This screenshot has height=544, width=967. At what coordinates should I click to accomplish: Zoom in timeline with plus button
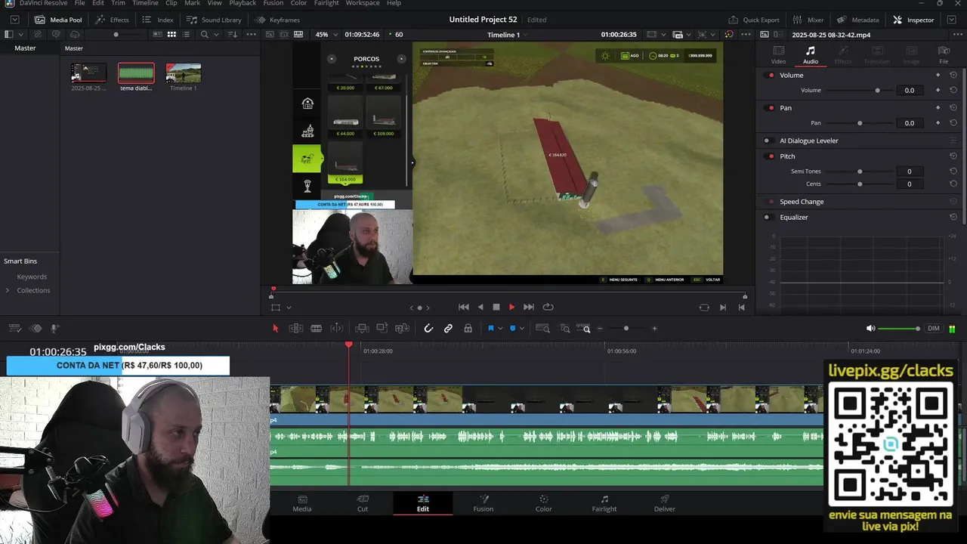(654, 329)
